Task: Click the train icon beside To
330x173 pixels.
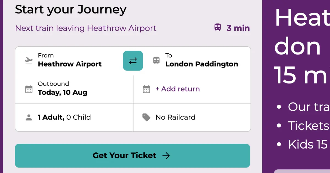Action: click(x=156, y=60)
